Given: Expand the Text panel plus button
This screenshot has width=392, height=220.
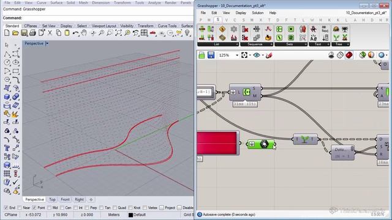Looking at the screenshot, I should [x=328, y=44].
